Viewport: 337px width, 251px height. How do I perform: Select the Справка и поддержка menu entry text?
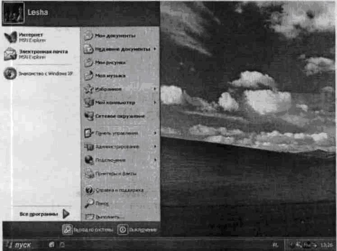point(119,190)
